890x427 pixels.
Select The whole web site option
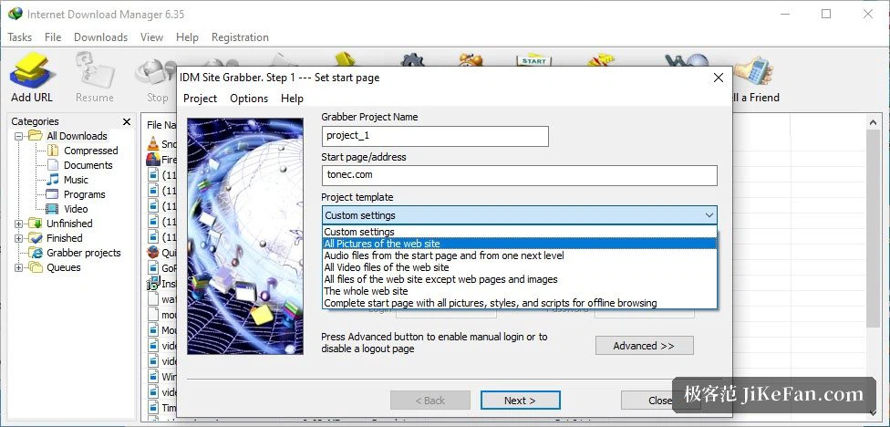(520, 291)
